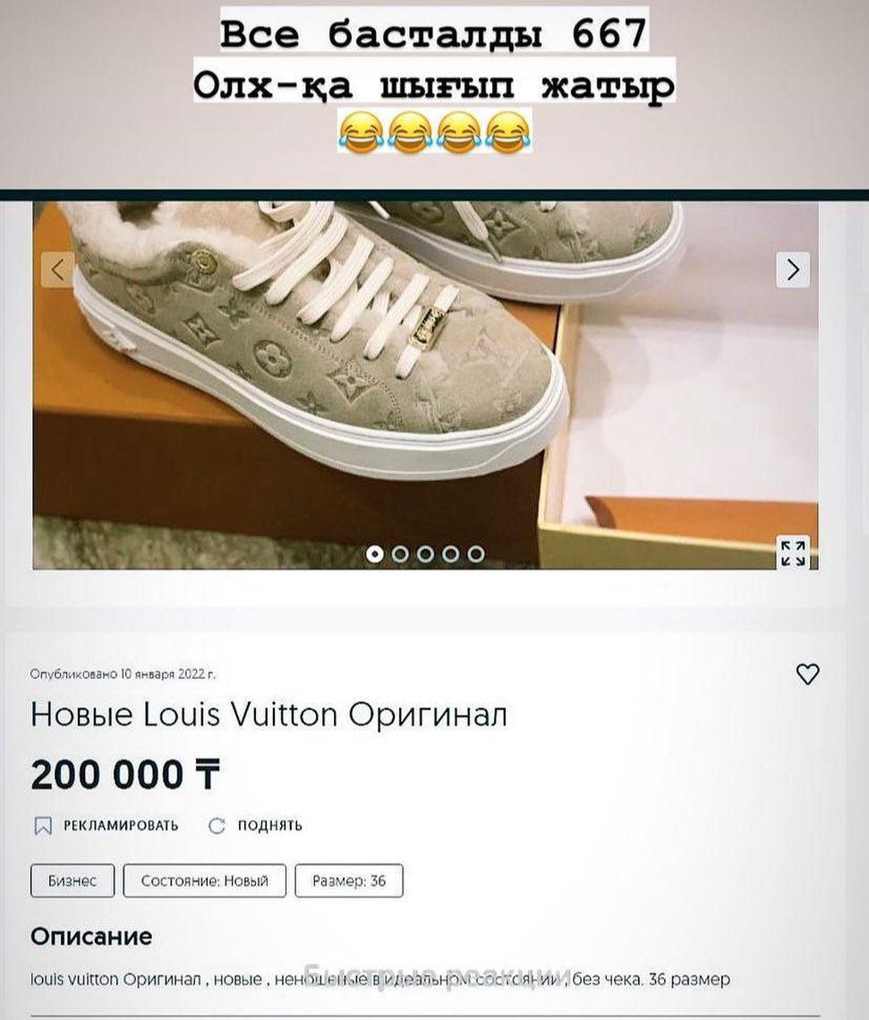The image size is (869, 1020).
Task: Click the previous photo arrow
Action: (x=58, y=270)
